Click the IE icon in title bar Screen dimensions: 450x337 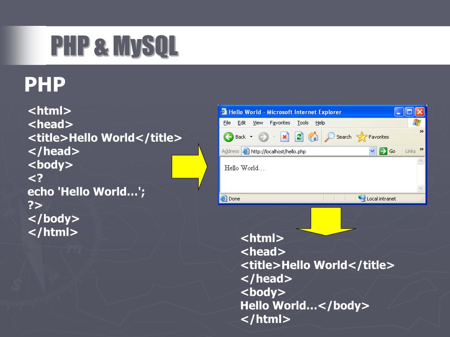click(x=224, y=112)
